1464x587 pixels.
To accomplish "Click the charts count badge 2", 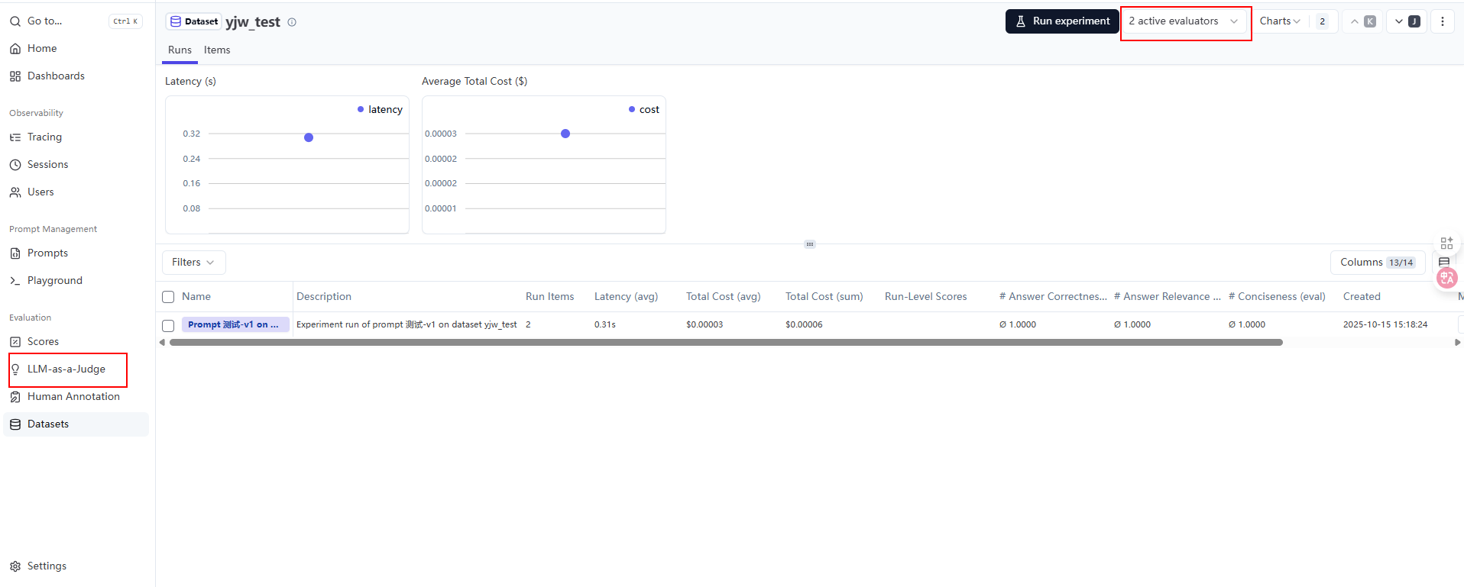I will coord(1322,21).
